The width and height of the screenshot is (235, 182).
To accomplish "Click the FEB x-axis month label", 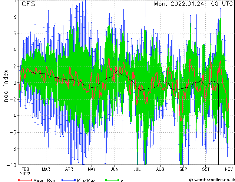I will (x=25, y=169).
